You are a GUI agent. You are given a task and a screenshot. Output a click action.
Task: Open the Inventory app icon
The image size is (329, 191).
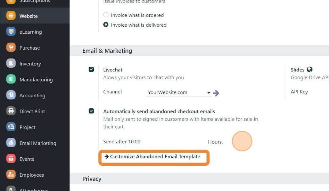pyautogui.click(x=11, y=64)
